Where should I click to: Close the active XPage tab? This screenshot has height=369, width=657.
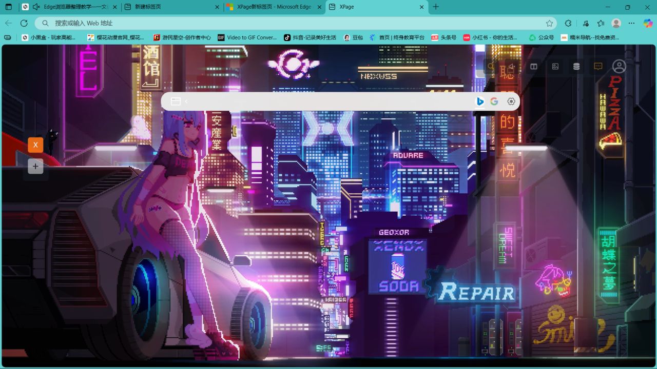[422, 7]
